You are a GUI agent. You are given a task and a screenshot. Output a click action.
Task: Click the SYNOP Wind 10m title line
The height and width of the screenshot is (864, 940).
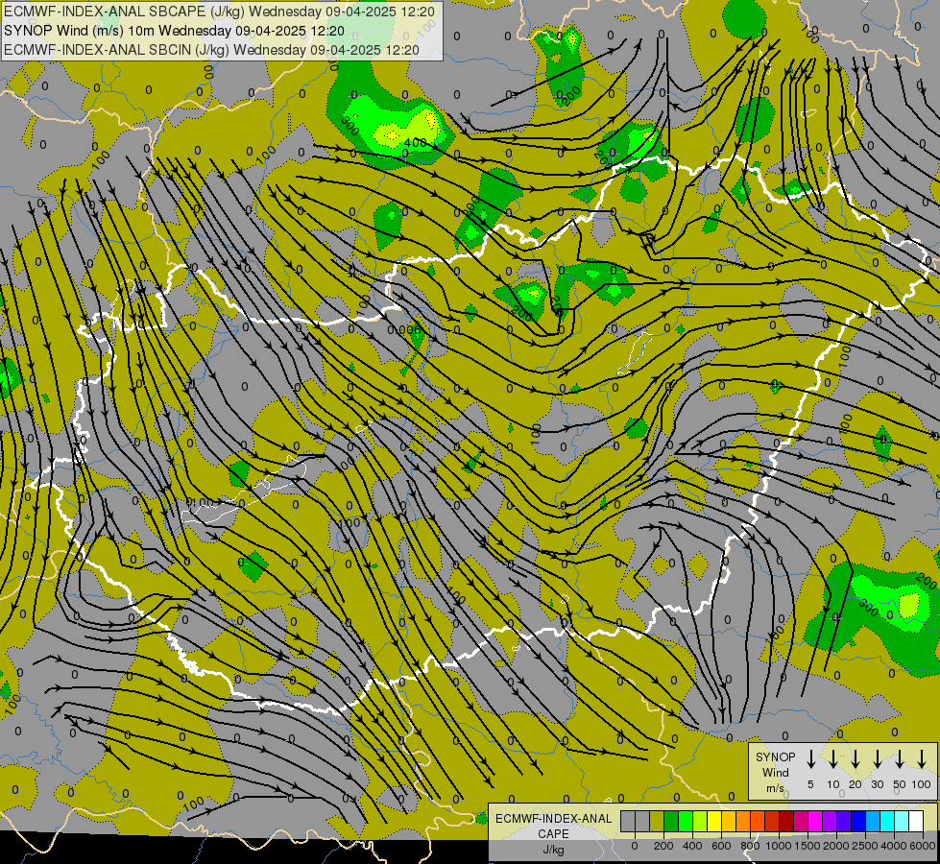[174, 31]
